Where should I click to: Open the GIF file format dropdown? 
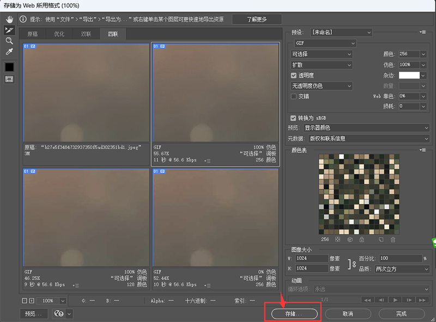(325, 44)
